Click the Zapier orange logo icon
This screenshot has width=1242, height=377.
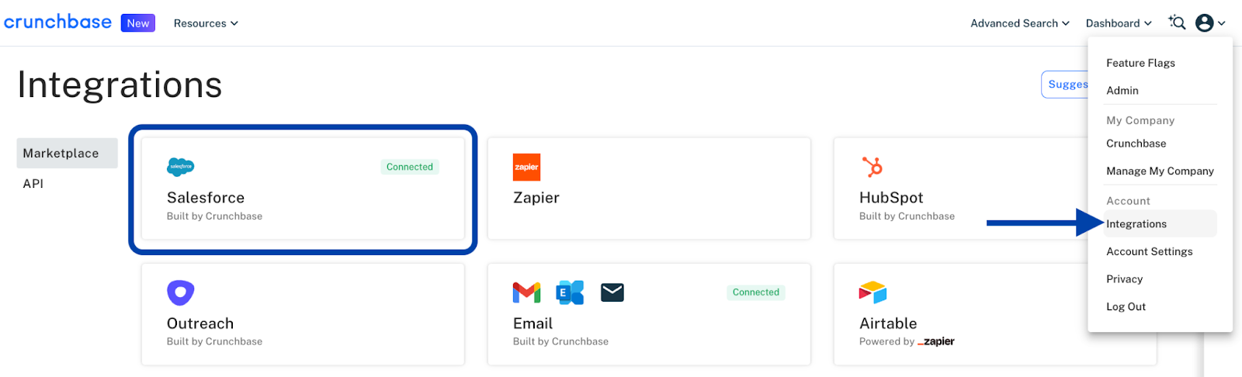[526, 167]
